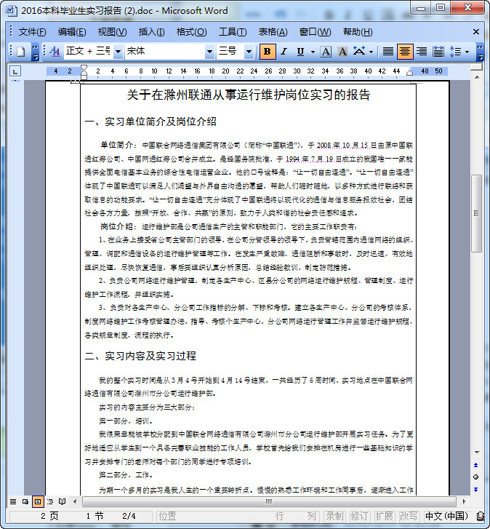Open the 表格(A) menu
This screenshot has height=529, width=490.
pos(273,32)
